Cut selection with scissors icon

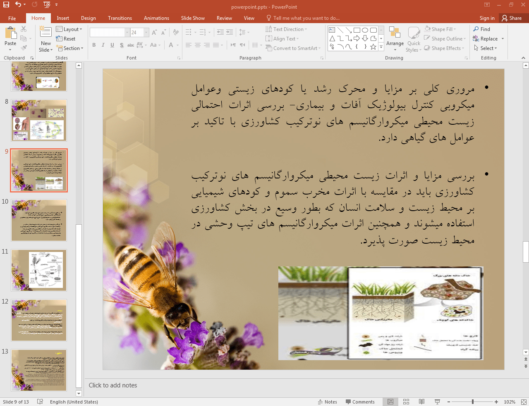pyautogui.click(x=24, y=29)
